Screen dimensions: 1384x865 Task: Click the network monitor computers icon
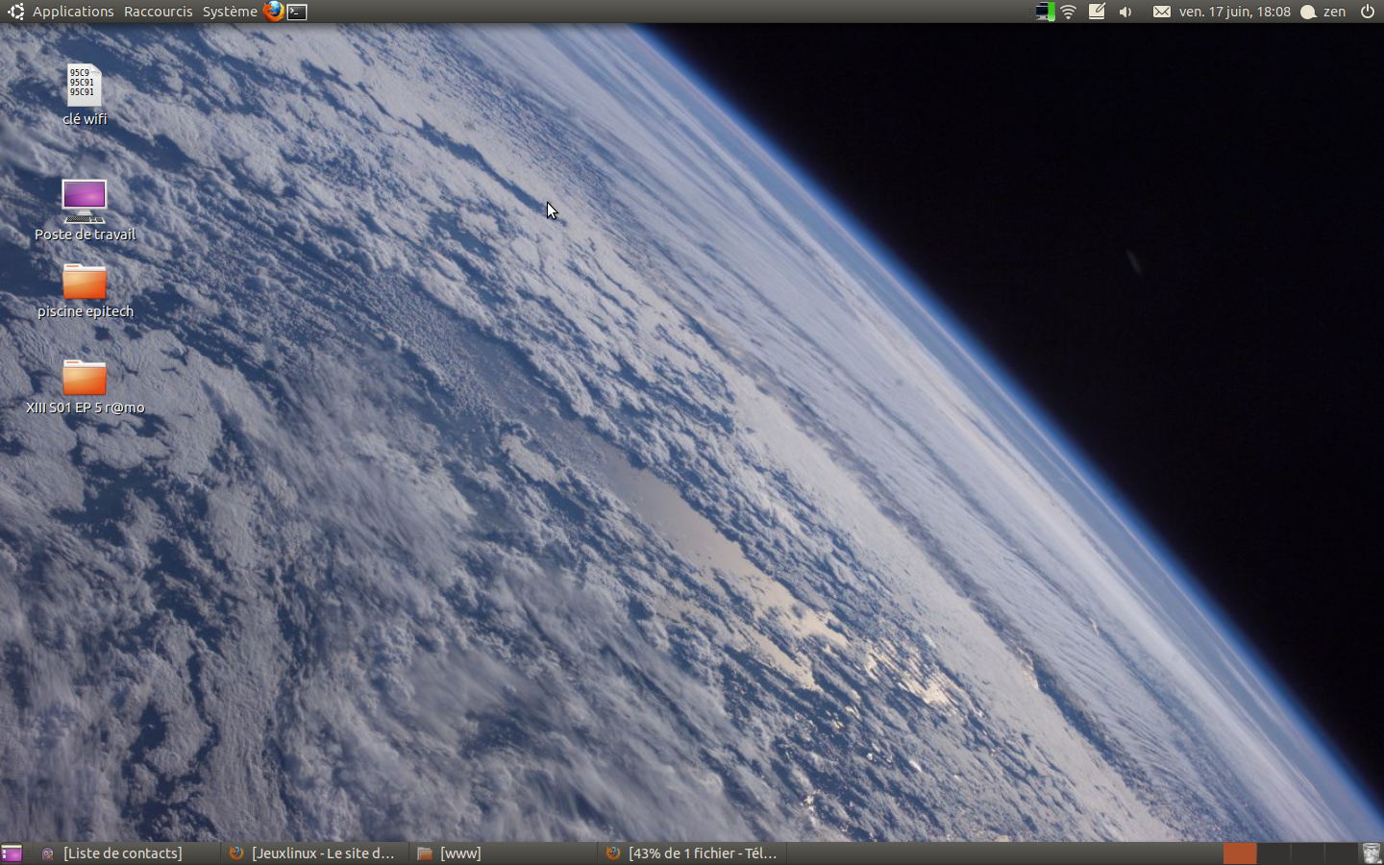tap(1045, 12)
